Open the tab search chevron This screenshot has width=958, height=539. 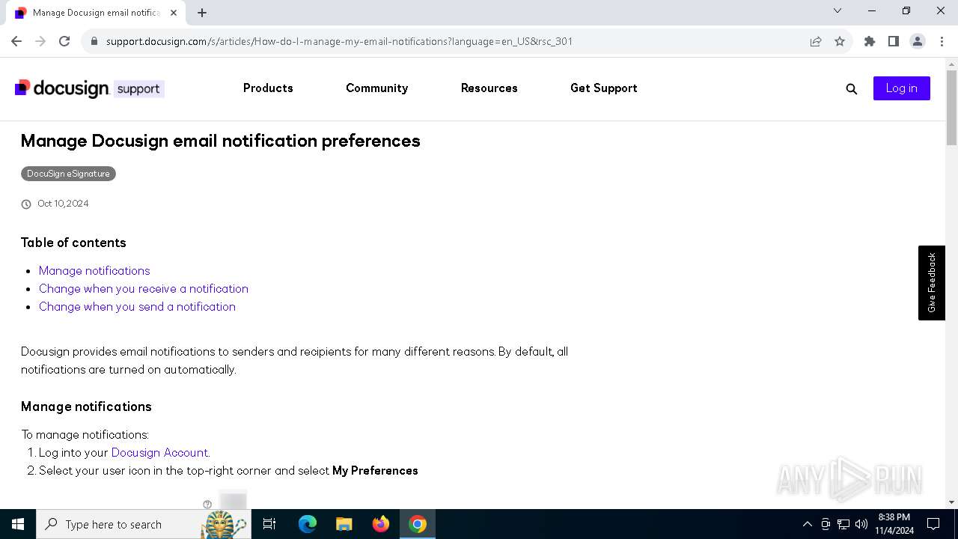[838, 10]
